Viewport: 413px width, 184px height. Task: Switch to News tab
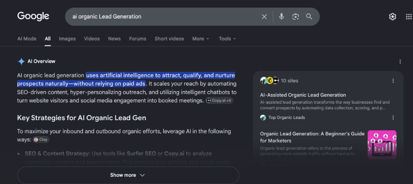pos(114,39)
